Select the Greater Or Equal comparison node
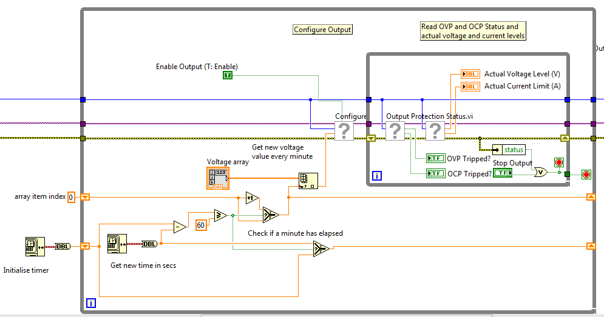 (221, 215)
